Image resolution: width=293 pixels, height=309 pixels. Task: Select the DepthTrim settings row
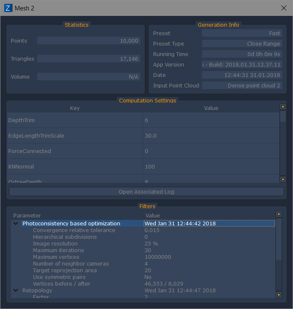[x=75, y=120]
